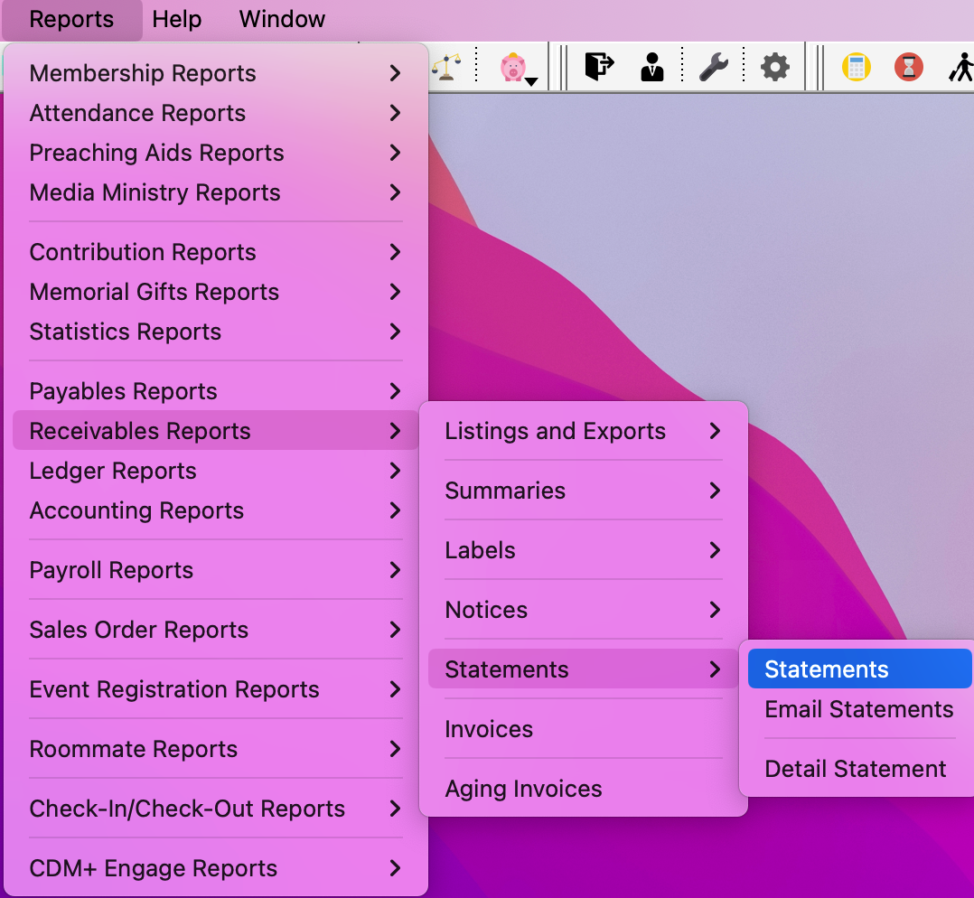Screen dimensions: 974x898
Task: Open the gear settings icon
Action: tap(774, 67)
